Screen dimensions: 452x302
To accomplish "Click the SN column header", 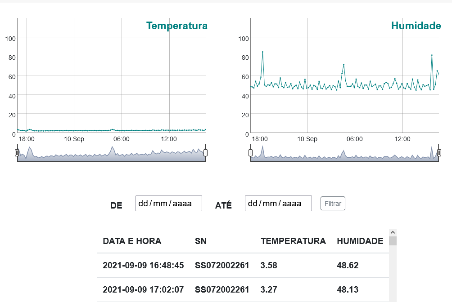I will pyautogui.click(x=201, y=241).
